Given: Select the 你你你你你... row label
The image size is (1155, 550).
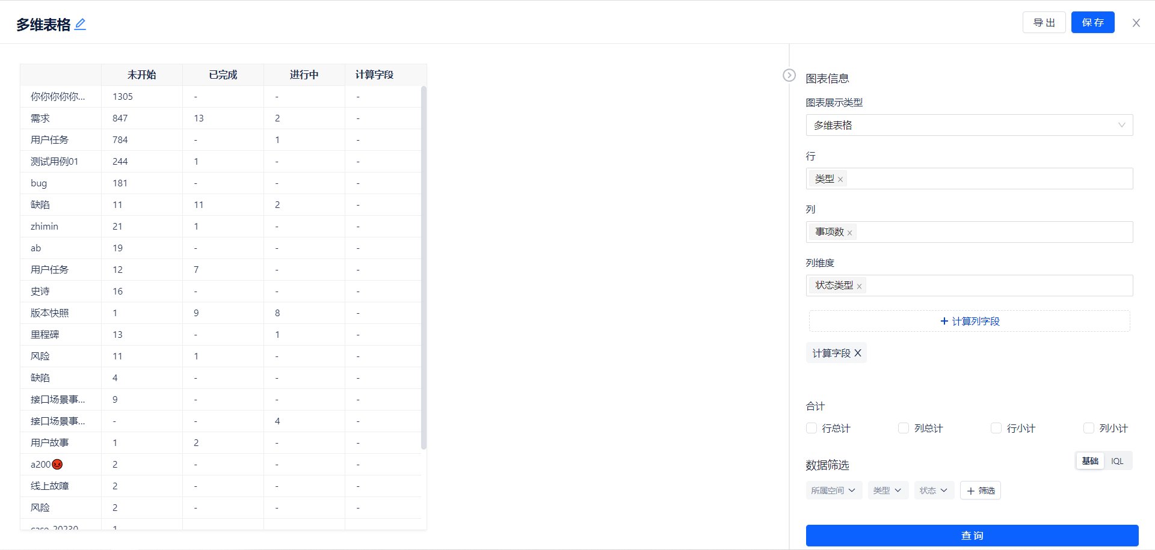Looking at the screenshot, I should pos(58,96).
